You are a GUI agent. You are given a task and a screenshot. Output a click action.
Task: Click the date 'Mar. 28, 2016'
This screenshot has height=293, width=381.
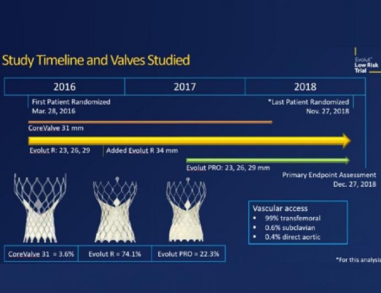point(53,111)
